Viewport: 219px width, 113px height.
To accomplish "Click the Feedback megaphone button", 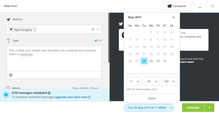I will (x=177, y=6).
